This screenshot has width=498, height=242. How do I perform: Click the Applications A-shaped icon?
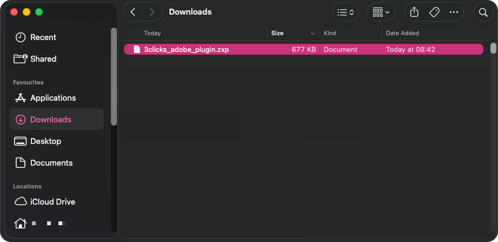21,98
